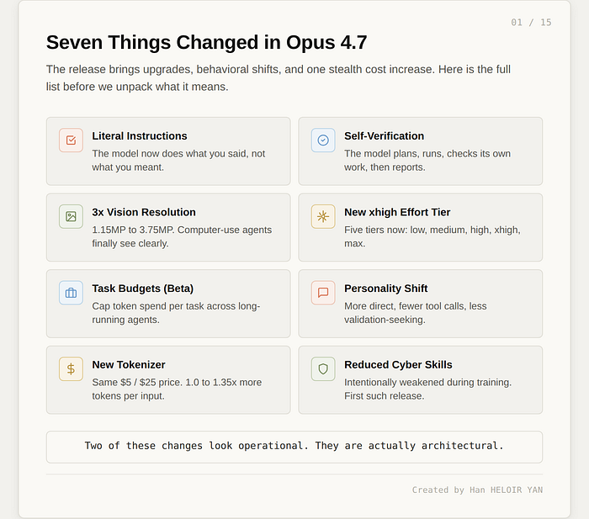The height and width of the screenshot is (519, 589).
Task: Click the 3x Vision Resolution heading
Action: click(x=144, y=212)
